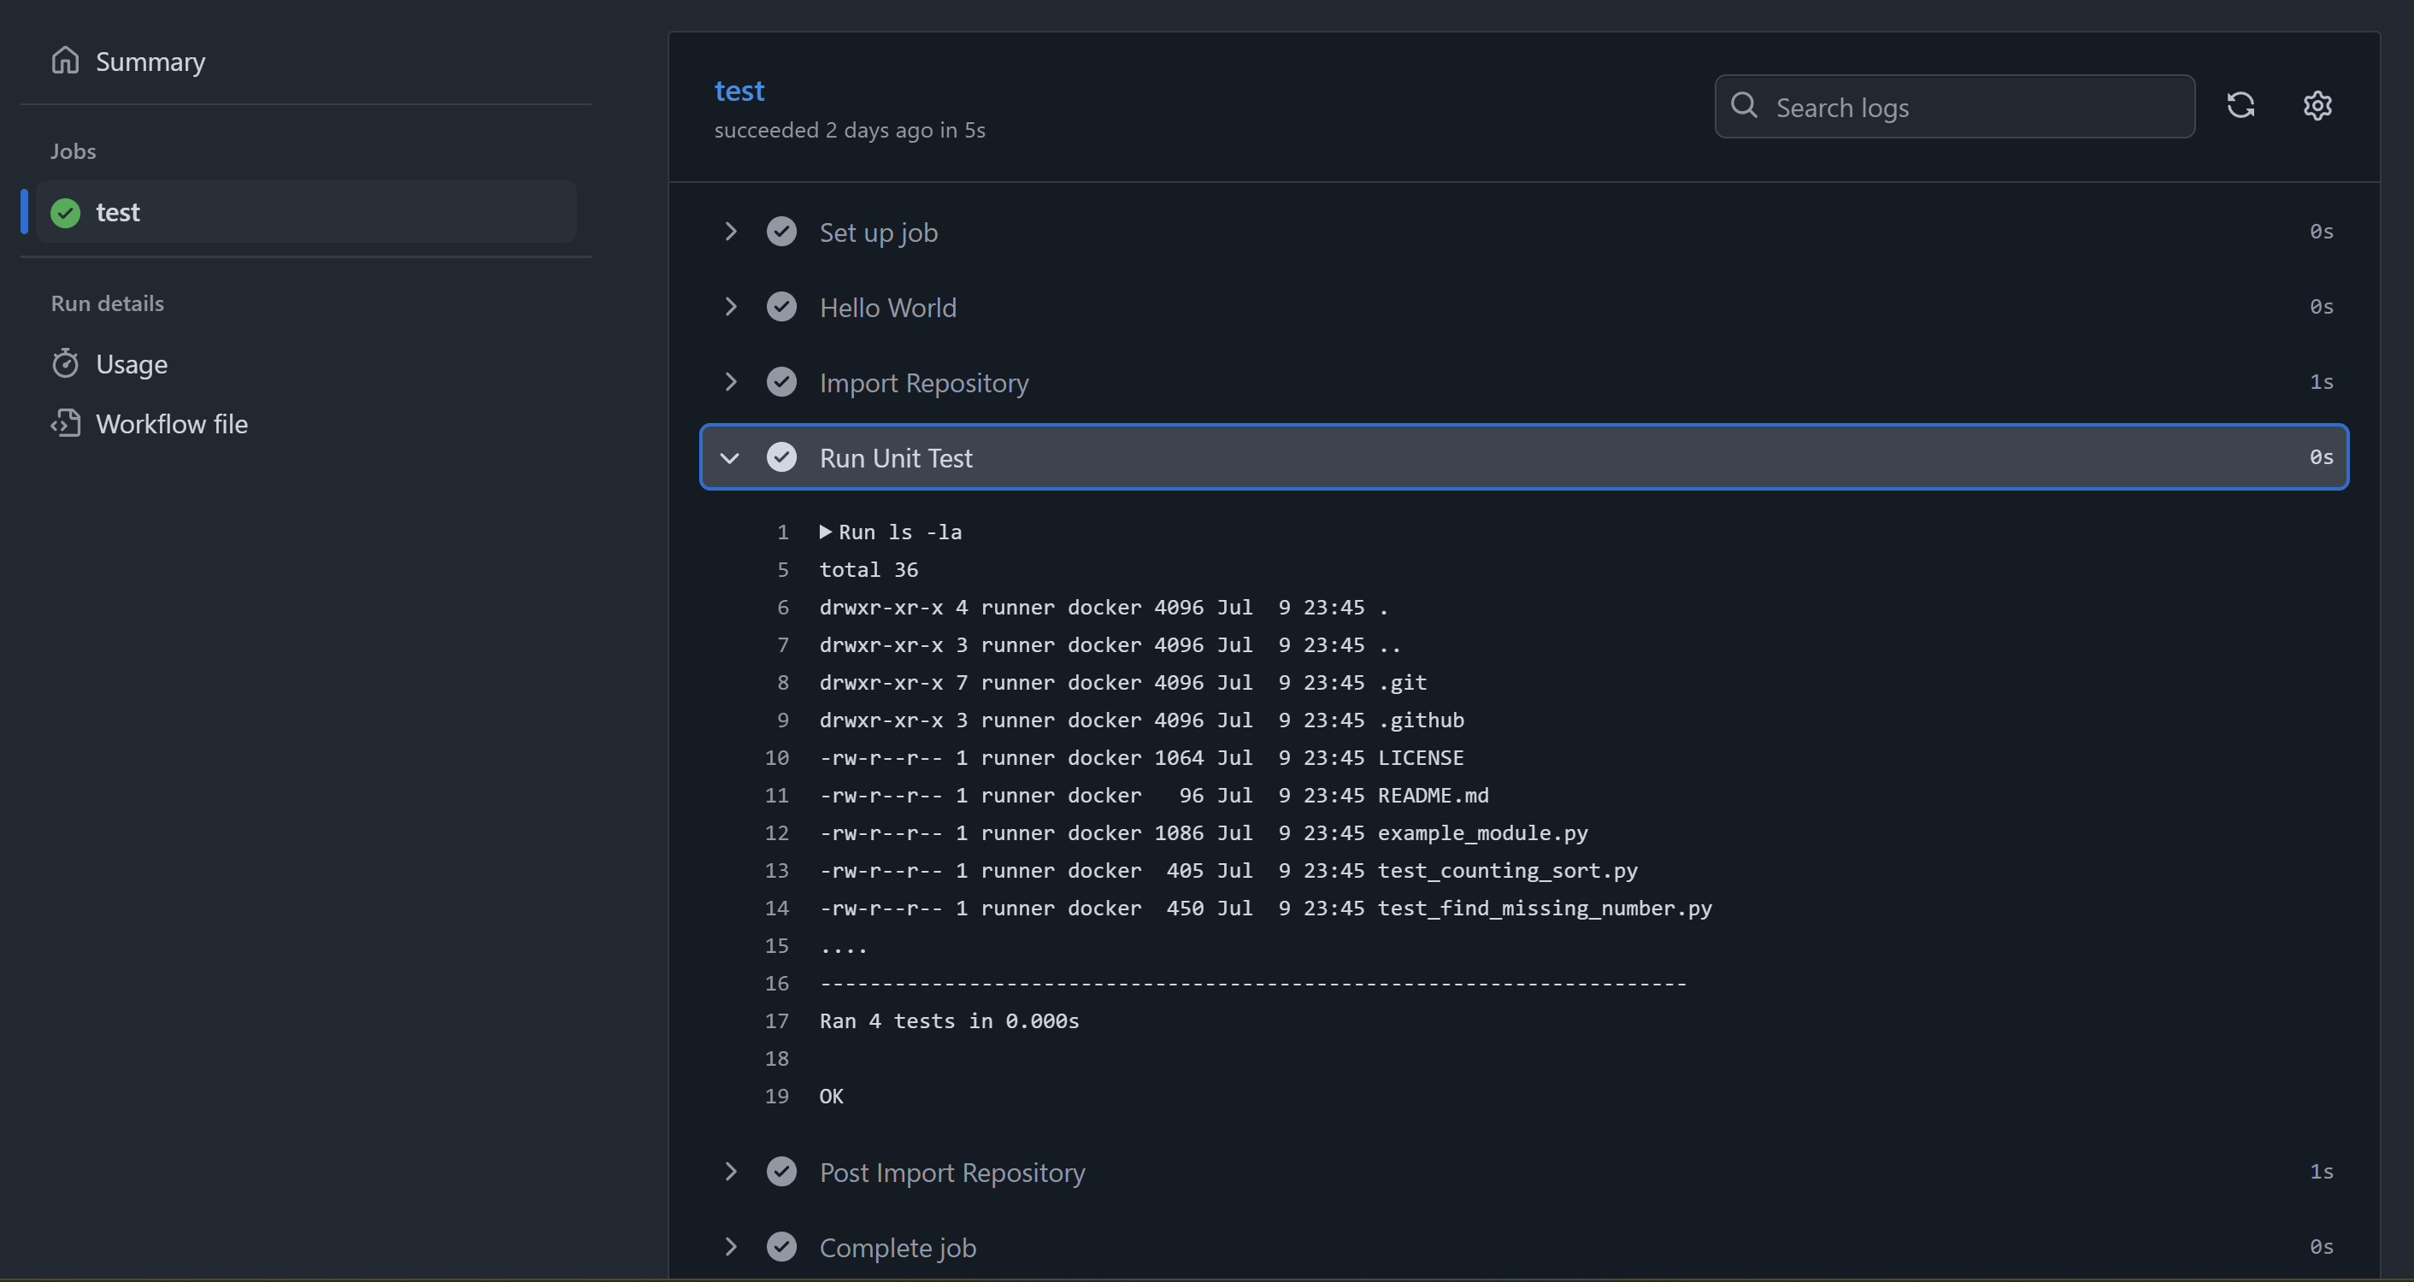Click the 1s duration of Post Import Repository

pos(2321,1172)
